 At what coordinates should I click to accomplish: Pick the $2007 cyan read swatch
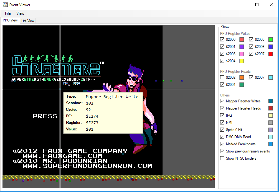pyautogui.click(x=271, y=77)
